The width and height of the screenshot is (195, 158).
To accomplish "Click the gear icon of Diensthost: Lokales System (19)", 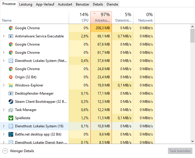I will tap(11, 126).
